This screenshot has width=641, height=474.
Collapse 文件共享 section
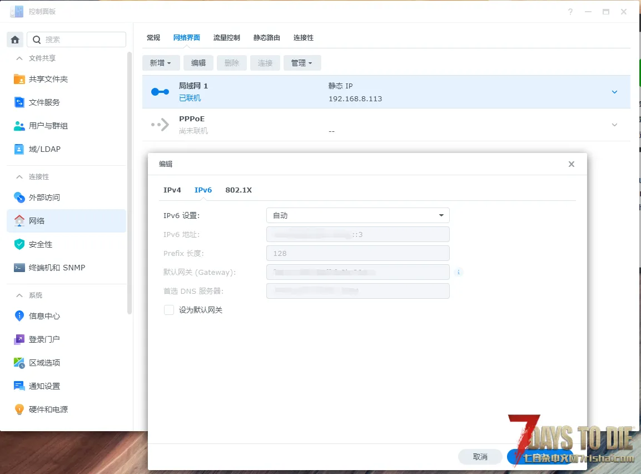coord(19,58)
